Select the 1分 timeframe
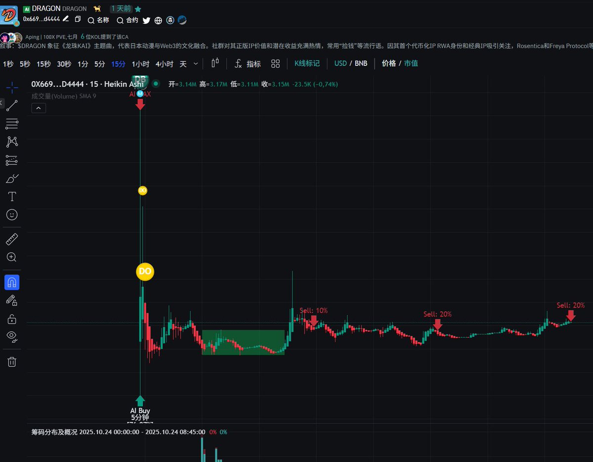 pyautogui.click(x=83, y=64)
